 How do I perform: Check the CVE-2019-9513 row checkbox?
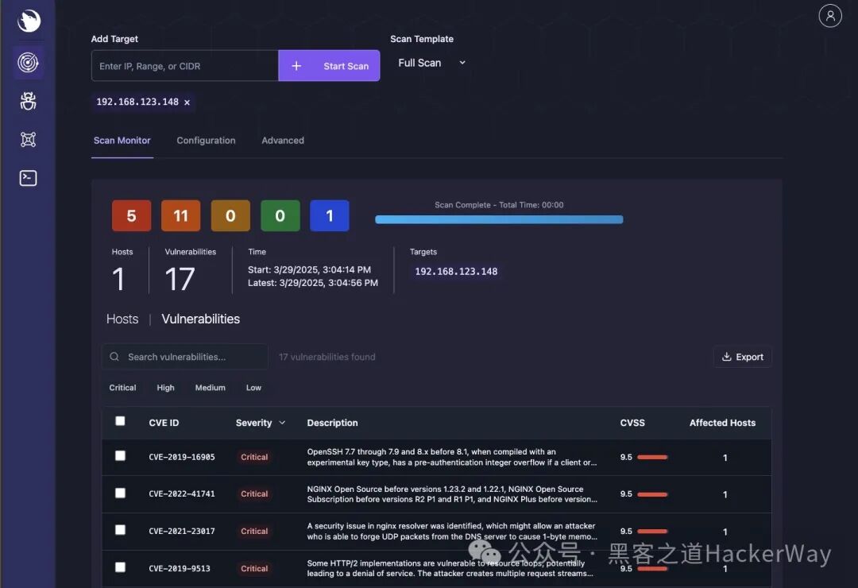point(121,567)
